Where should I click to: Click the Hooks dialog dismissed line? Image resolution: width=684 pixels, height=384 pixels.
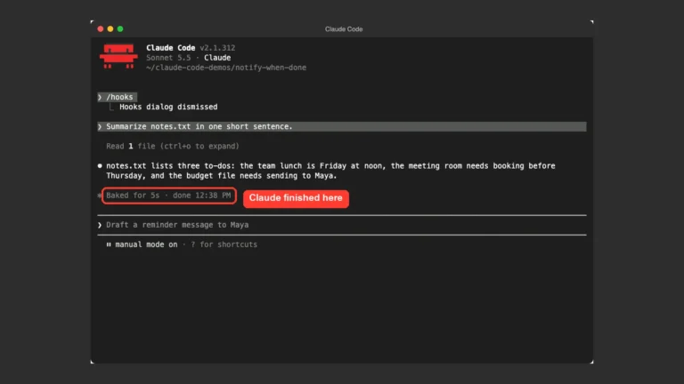click(x=168, y=107)
